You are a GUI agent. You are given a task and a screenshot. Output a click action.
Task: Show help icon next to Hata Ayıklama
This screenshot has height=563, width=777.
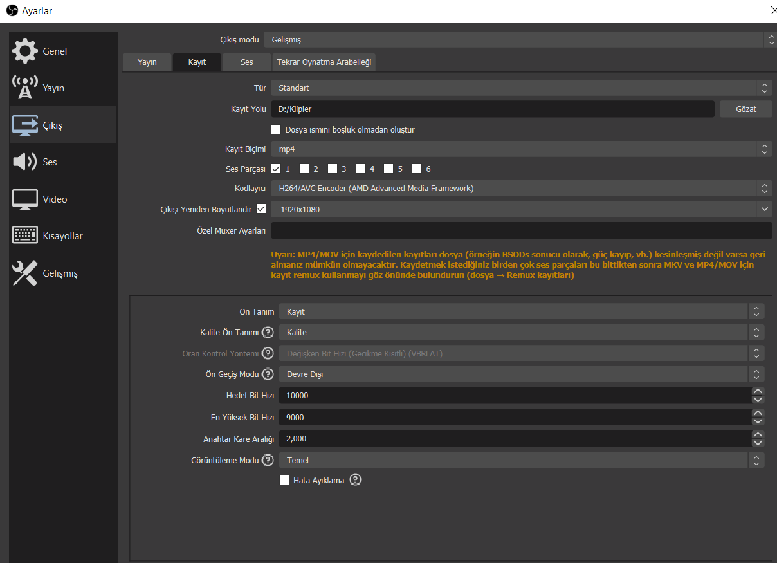(x=355, y=479)
